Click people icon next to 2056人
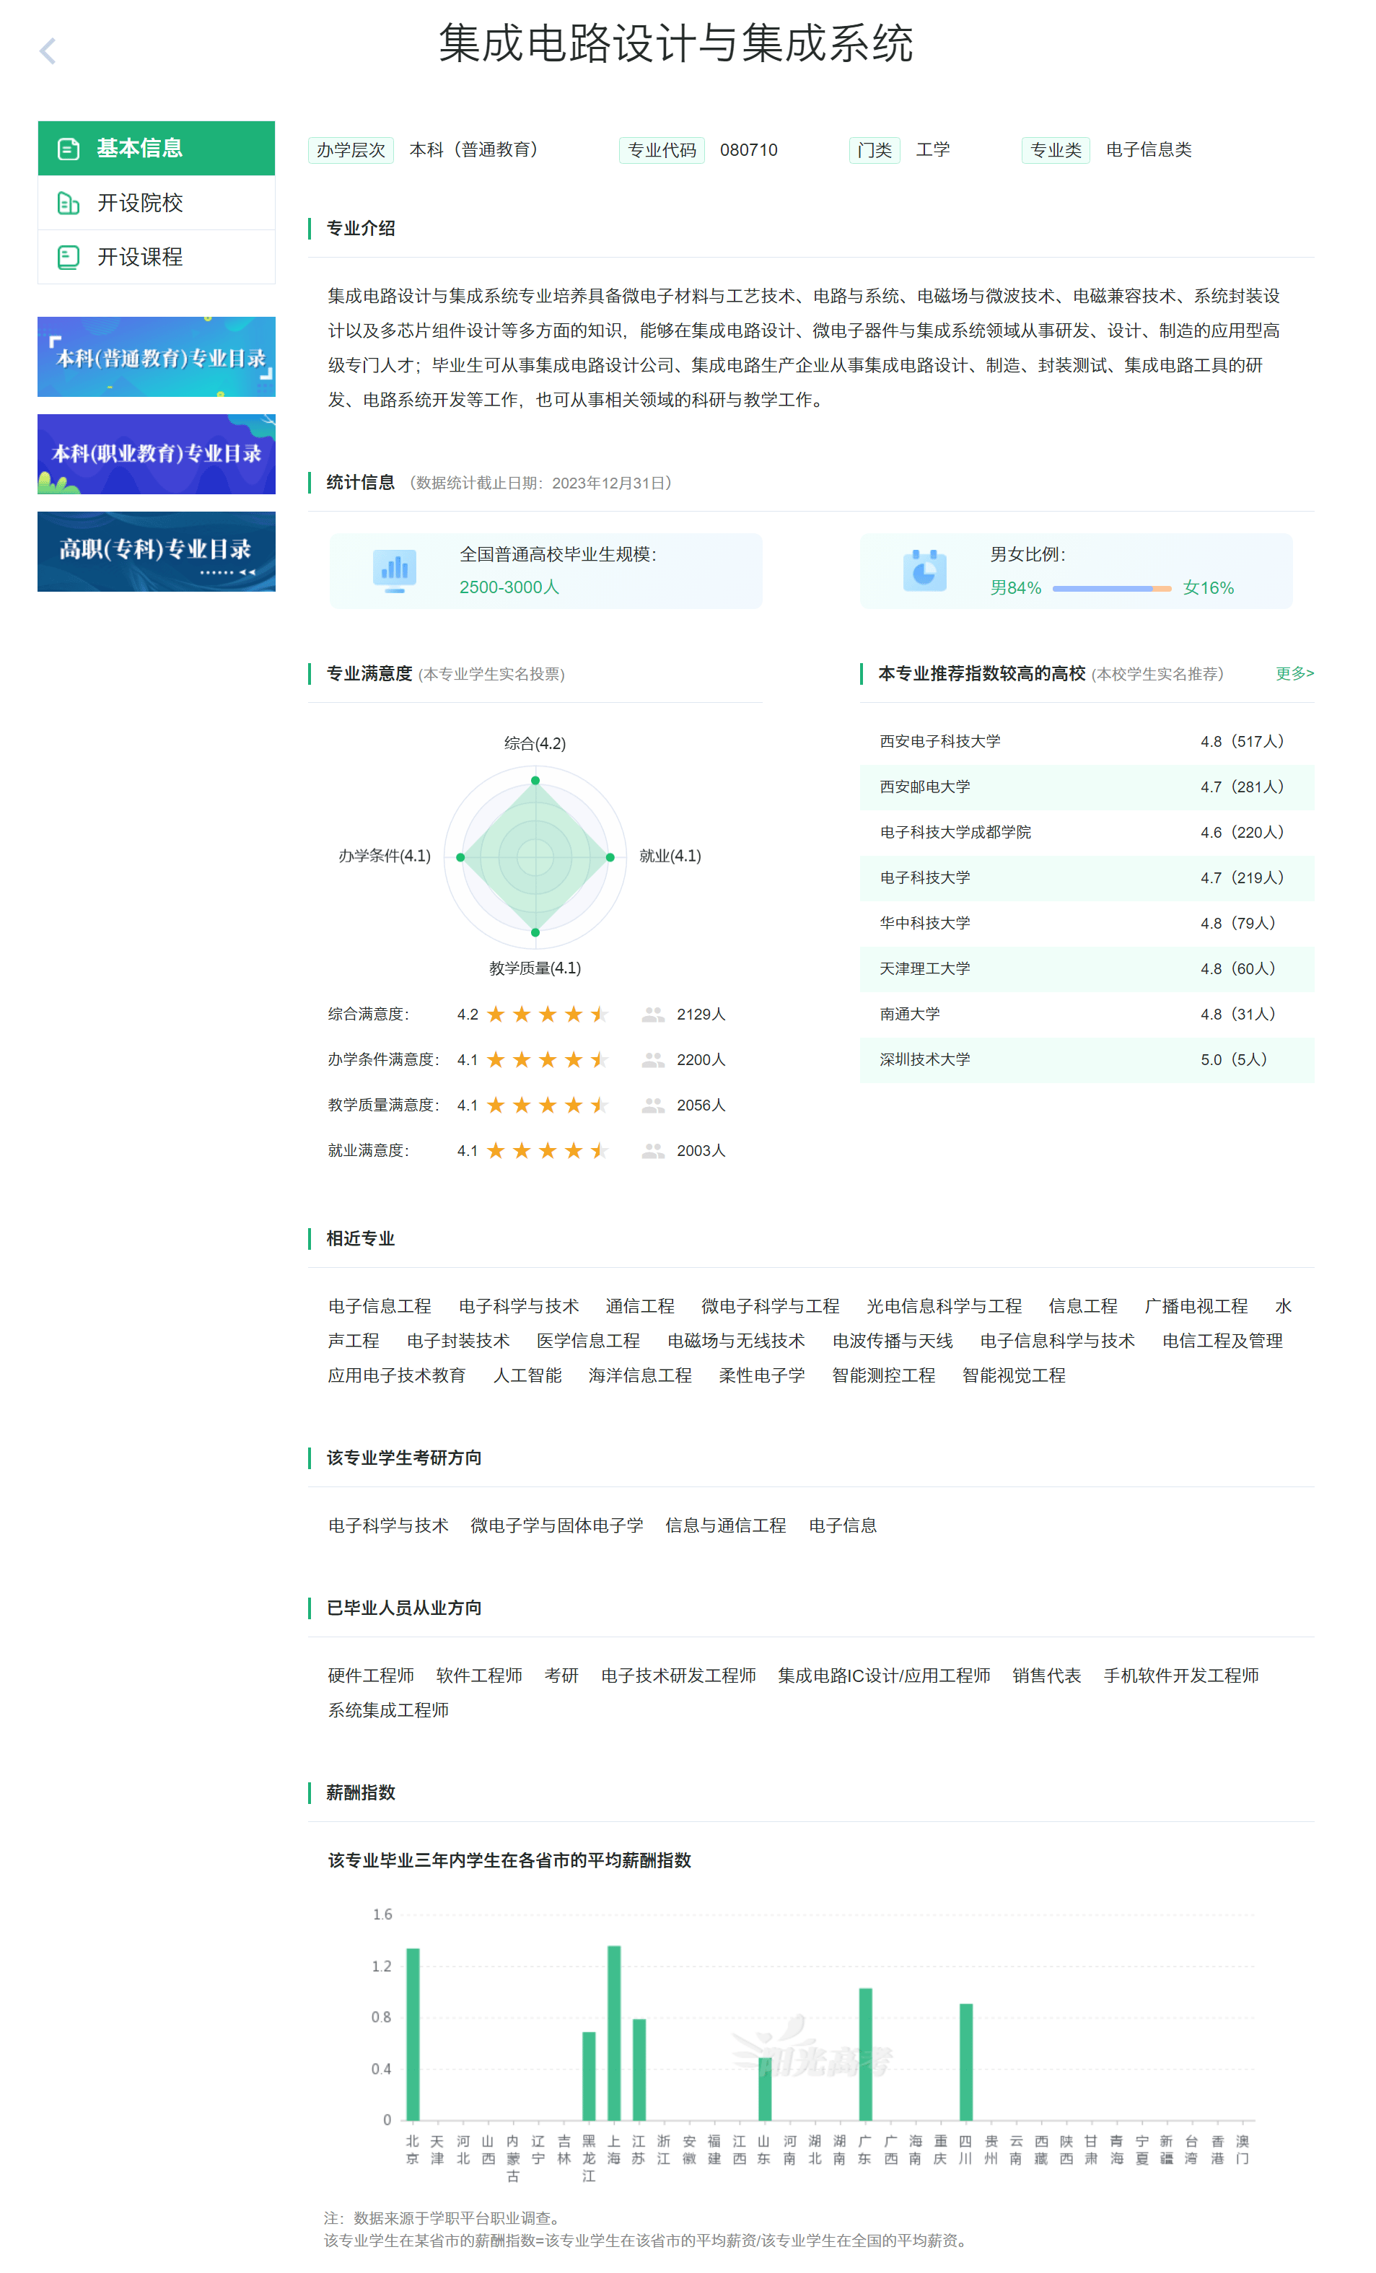This screenshot has width=1376, height=2273. click(653, 1105)
